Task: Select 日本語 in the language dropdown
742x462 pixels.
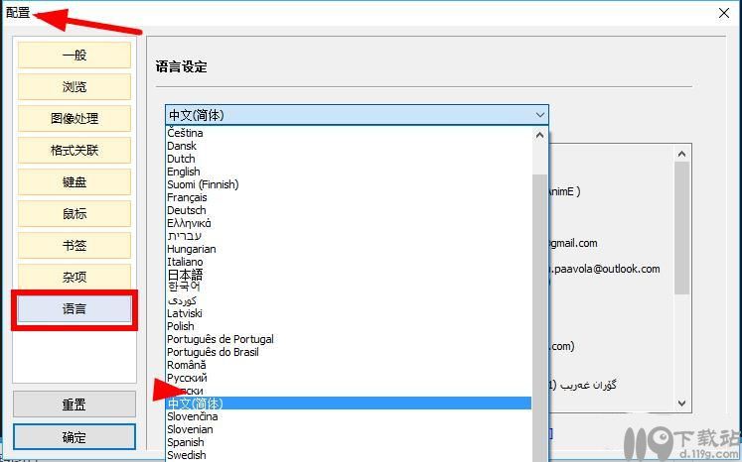Action: click(x=185, y=275)
